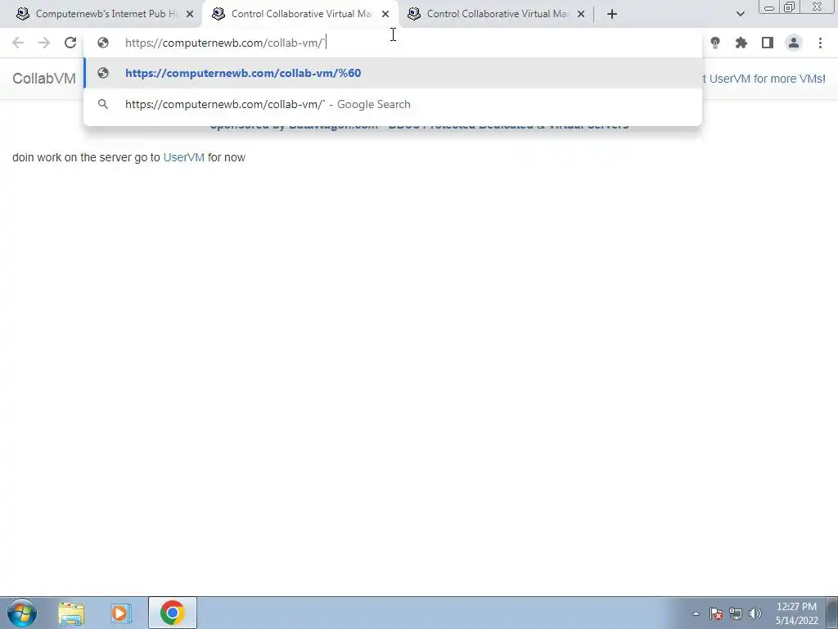Image resolution: width=838 pixels, height=629 pixels.
Task: Select the active Control Collaborative Virtual Machine tab
Action: pos(300,14)
